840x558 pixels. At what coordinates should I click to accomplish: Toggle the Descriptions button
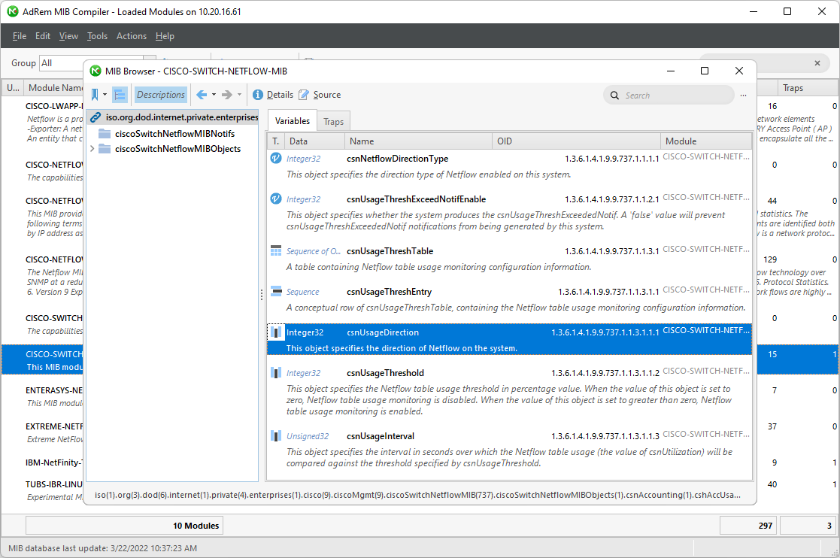tap(161, 95)
